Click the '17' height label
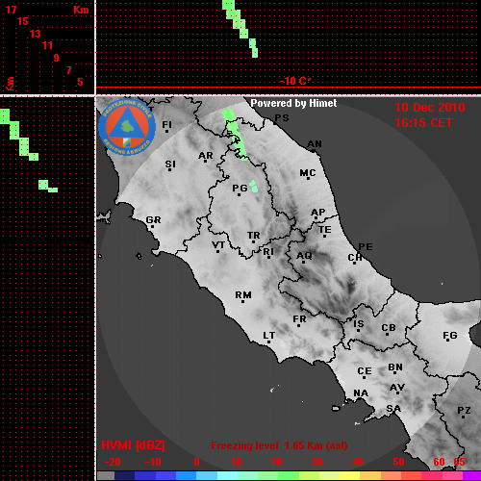The width and height of the screenshot is (481, 481). 11,10
